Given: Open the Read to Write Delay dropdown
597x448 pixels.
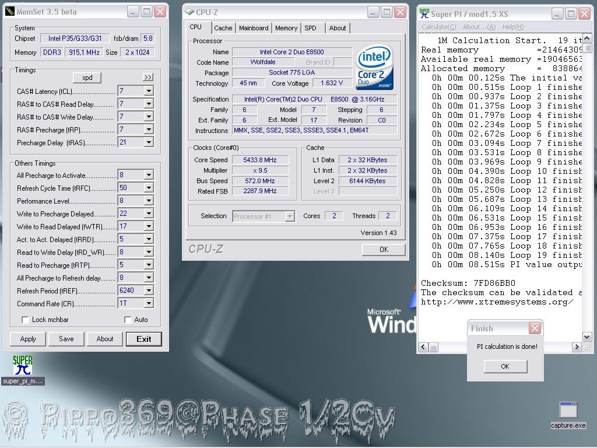Looking at the screenshot, I should pyautogui.click(x=149, y=252).
